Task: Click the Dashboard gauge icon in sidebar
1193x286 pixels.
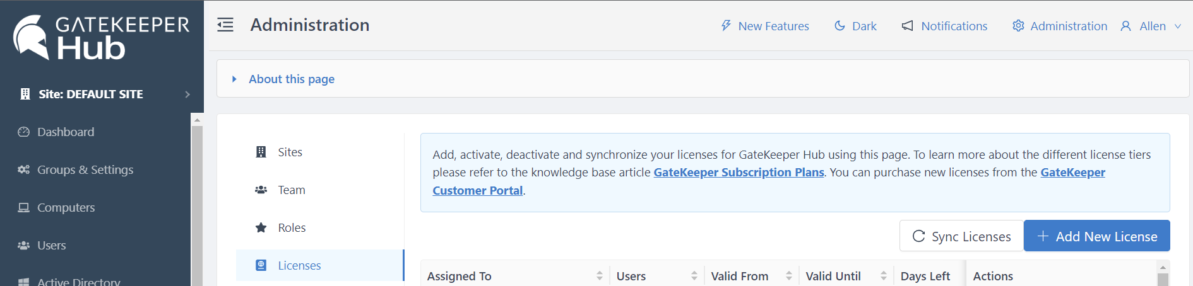Action: click(24, 132)
